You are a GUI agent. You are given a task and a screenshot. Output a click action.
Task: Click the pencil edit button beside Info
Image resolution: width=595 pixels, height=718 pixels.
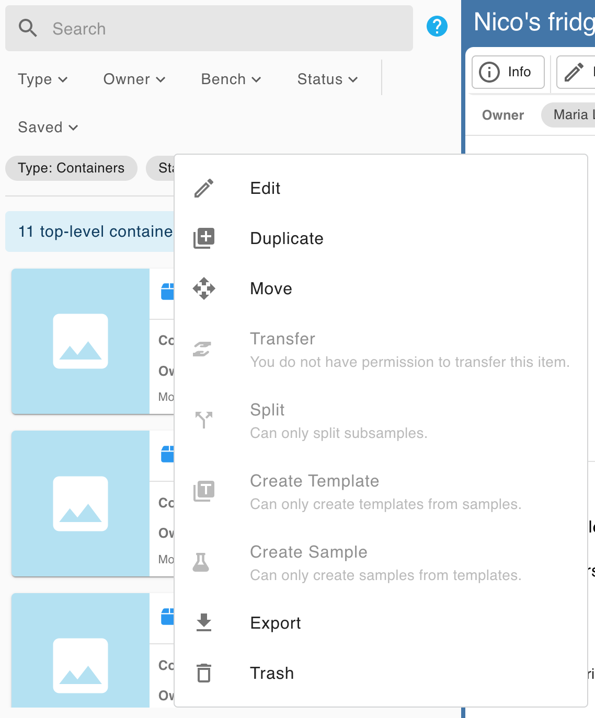click(x=575, y=72)
